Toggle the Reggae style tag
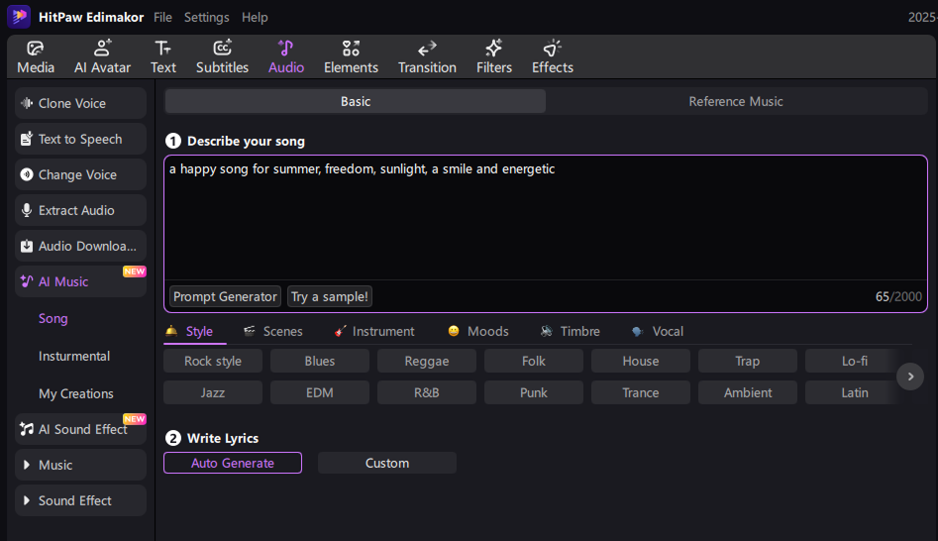This screenshot has height=541, width=938. point(427,361)
